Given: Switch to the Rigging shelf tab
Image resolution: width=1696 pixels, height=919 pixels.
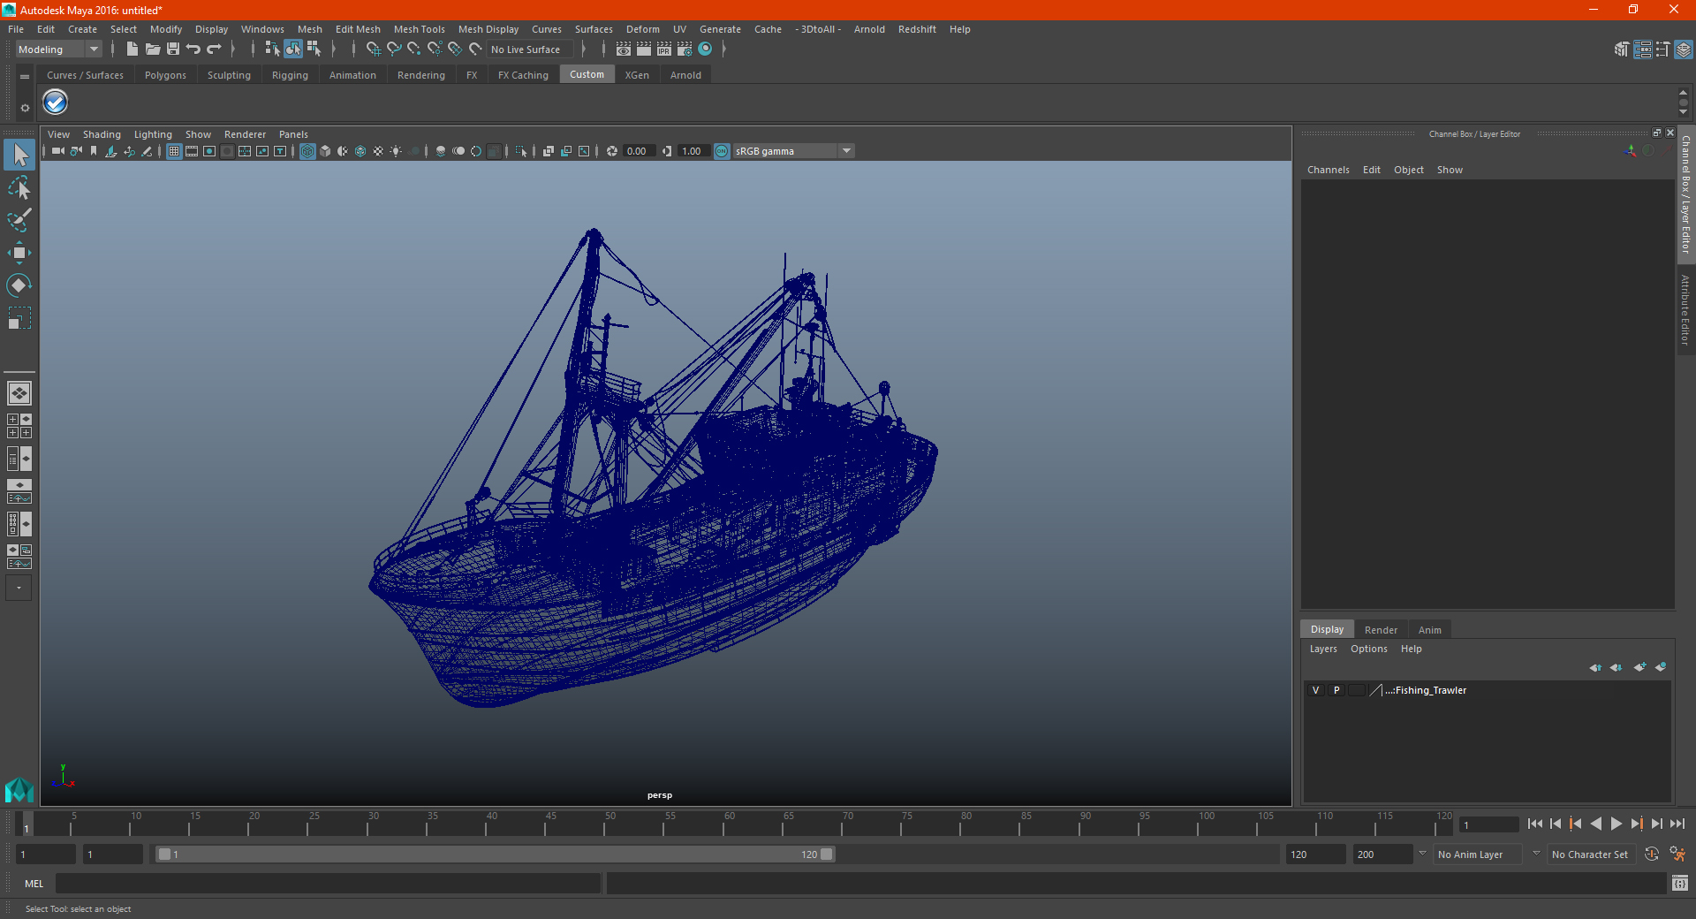Looking at the screenshot, I should click(290, 75).
